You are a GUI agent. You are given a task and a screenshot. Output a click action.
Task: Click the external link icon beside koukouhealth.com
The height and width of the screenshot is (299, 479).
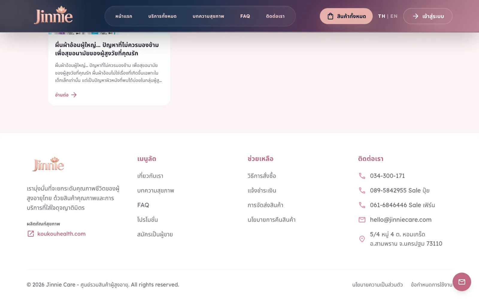click(x=31, y=234)
